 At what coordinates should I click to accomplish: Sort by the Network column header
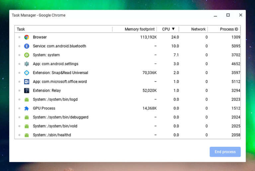[193, 29]
